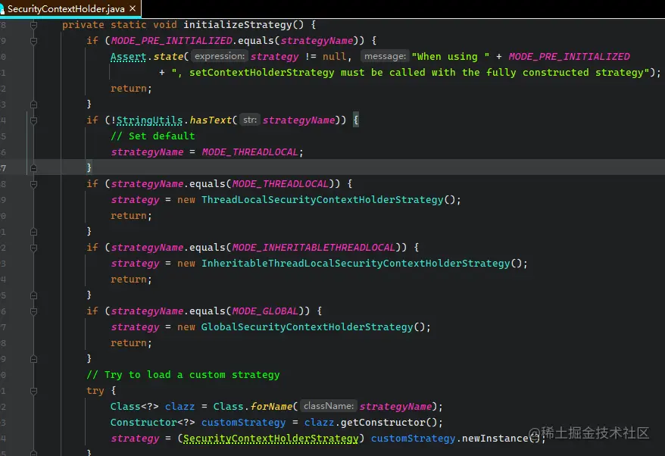Screen dimensions: 665x456
Task: Click the 'static' keyword
Action: click(129, 24)
